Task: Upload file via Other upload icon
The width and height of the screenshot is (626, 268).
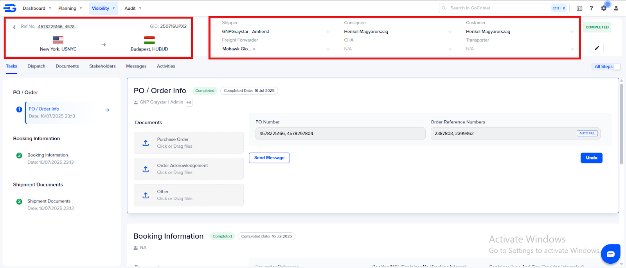Action: pos(146,195)
